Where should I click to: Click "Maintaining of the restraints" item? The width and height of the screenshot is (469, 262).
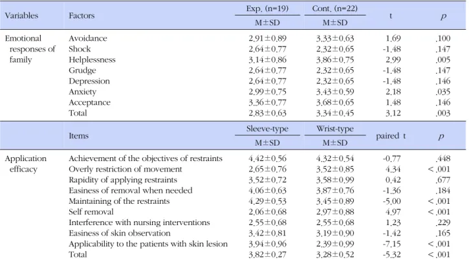119,201
